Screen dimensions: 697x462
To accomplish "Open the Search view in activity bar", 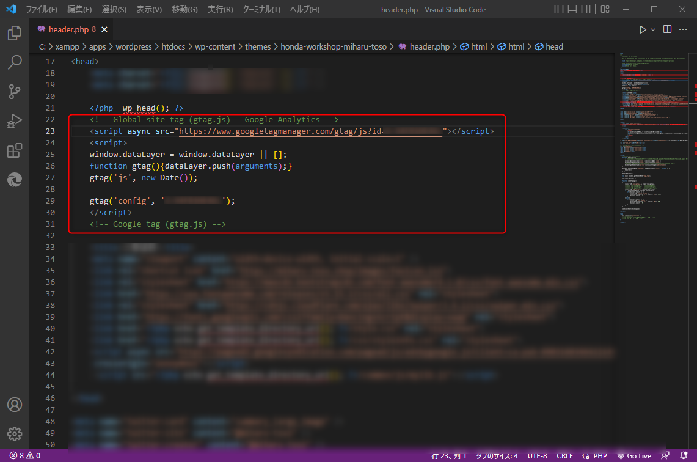I will click(x=14, y=62).
